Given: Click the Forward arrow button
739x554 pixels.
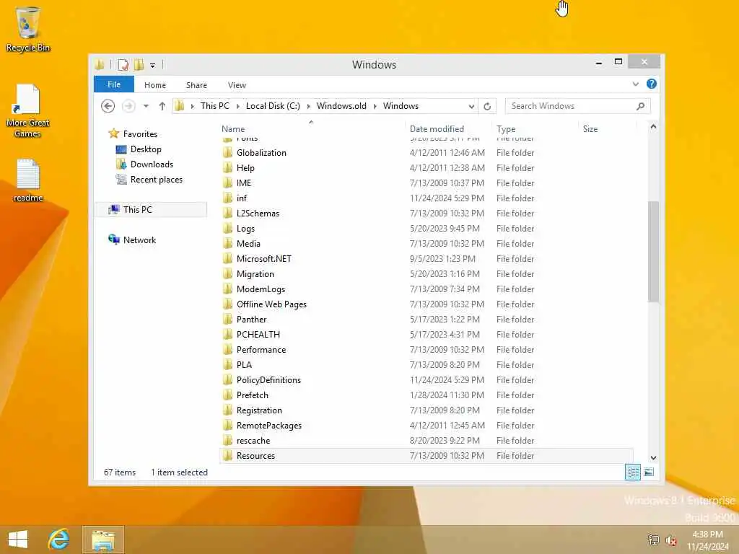Looking at the screenshot, I should click(x=128, y=106).
